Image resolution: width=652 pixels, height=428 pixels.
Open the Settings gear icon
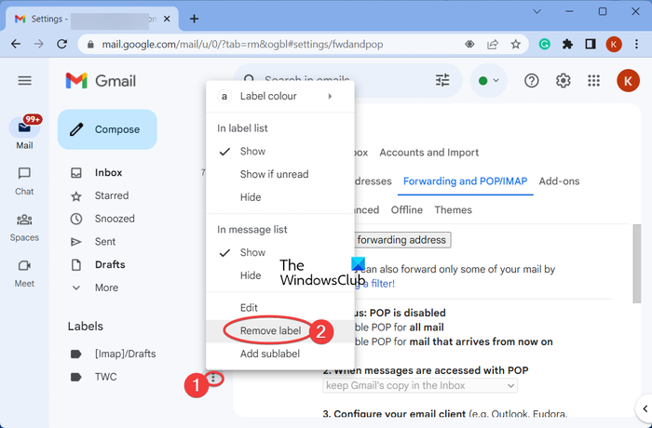563,81
